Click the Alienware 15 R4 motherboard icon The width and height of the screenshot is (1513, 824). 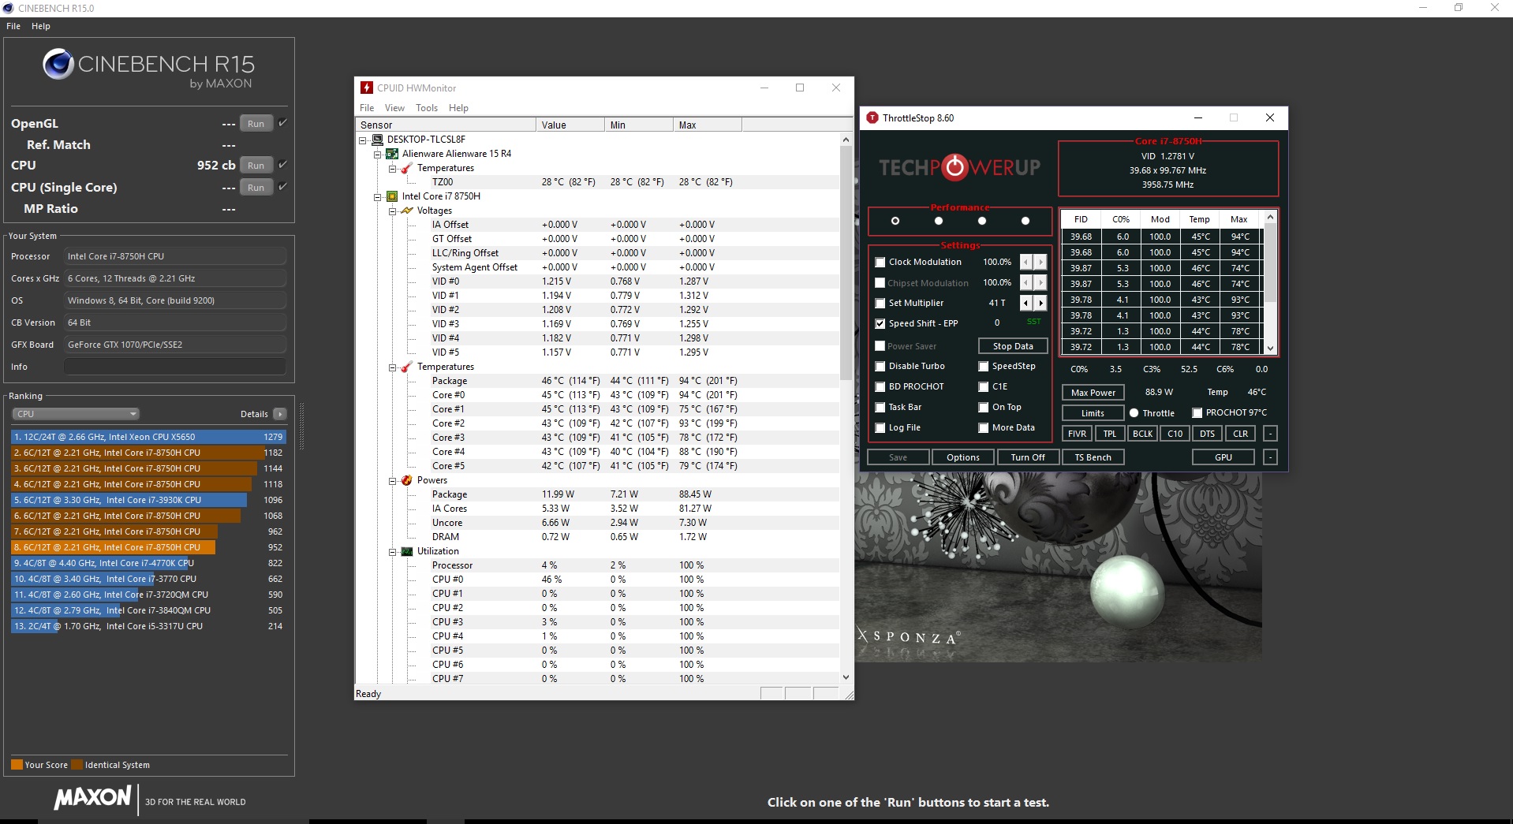[x=392, y=154]
